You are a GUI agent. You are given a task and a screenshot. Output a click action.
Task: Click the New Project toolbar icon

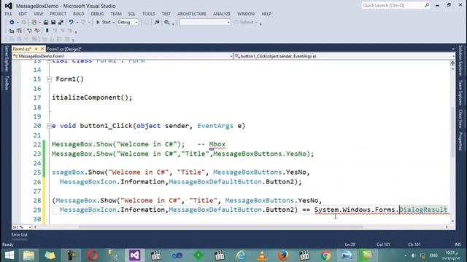click(34, 23)
